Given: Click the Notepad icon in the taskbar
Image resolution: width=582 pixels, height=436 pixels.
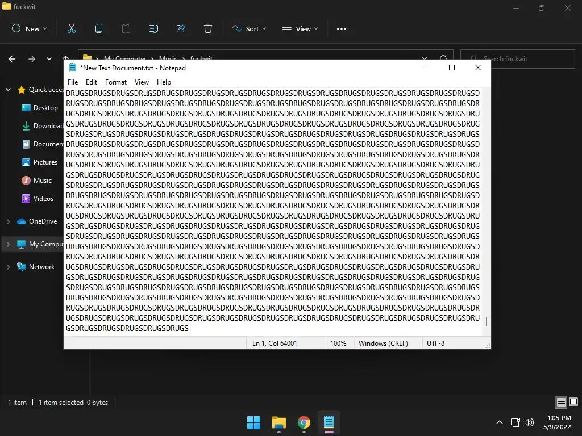Looking at the screenshot, I should pyautogui.click(x=329, y=422).
